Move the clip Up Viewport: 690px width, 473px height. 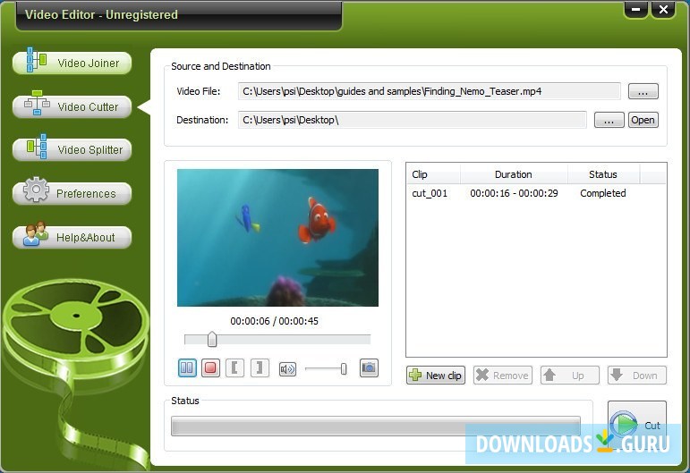(x=570, y=376)
